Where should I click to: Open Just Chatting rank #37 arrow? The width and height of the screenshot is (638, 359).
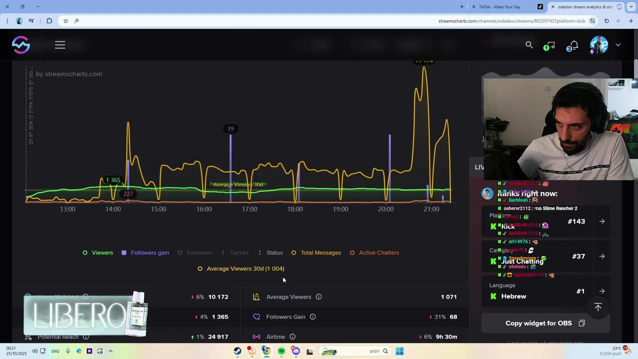click(602, 256)
